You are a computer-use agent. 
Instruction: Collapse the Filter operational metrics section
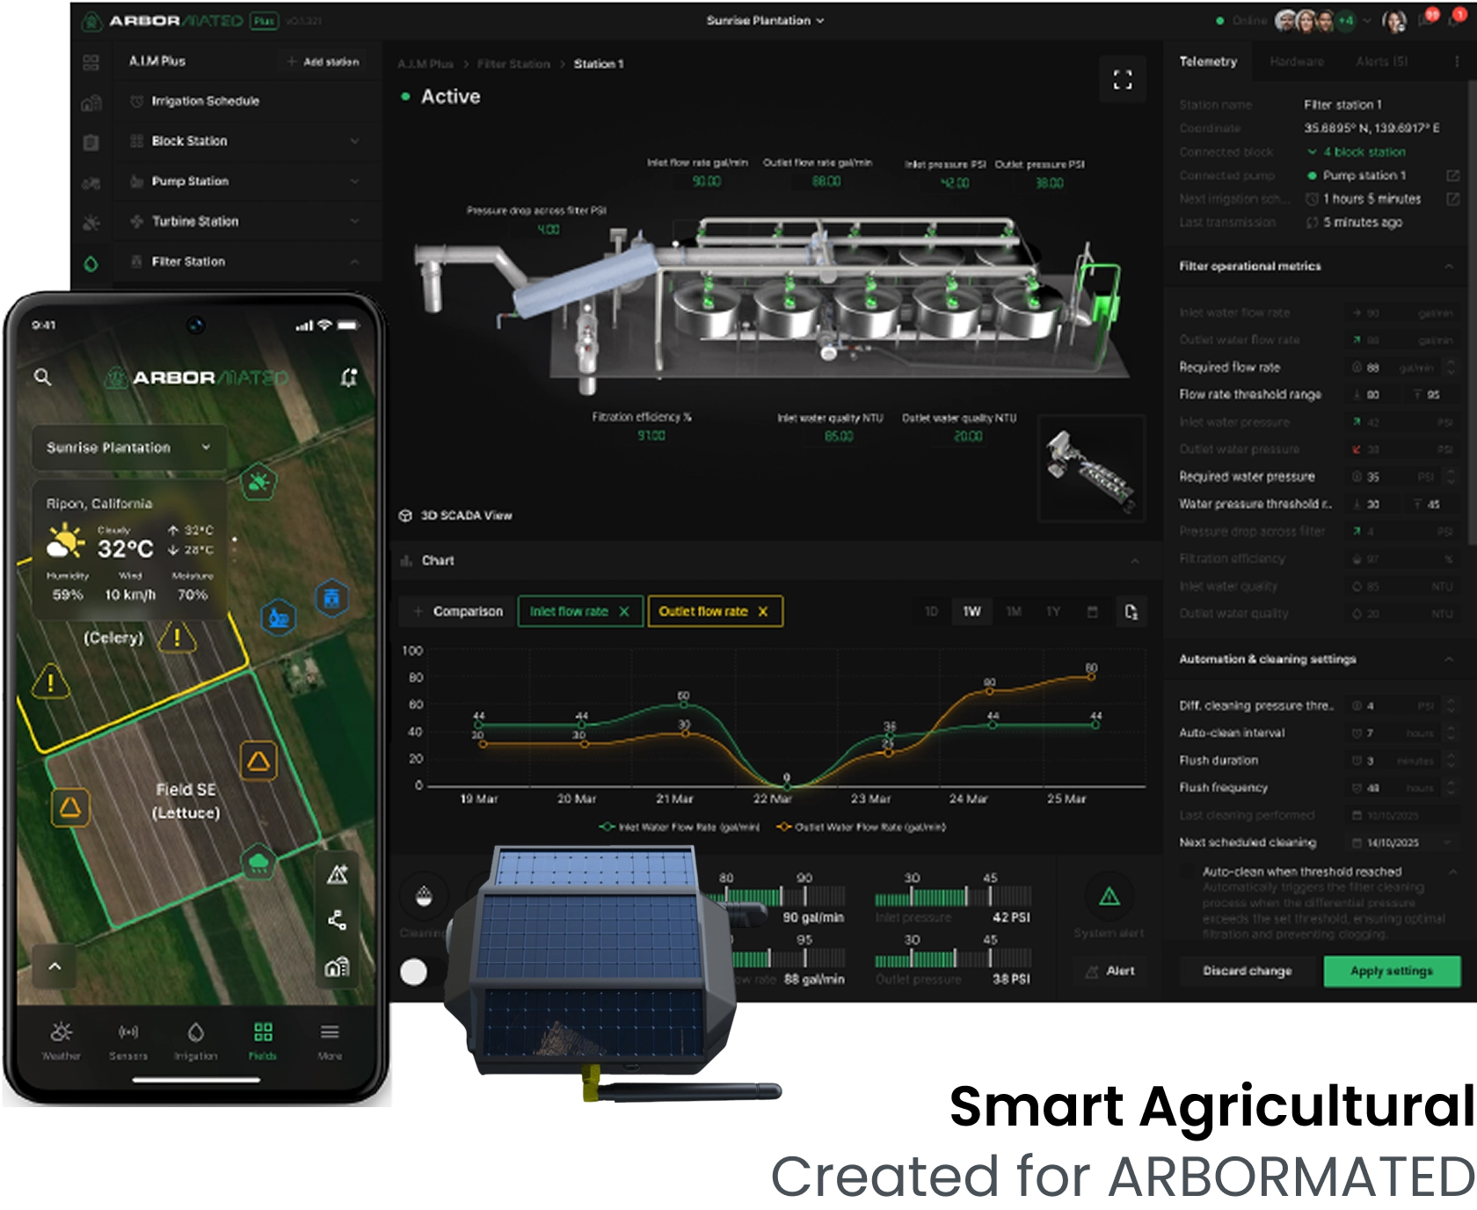pos(1449,266)
